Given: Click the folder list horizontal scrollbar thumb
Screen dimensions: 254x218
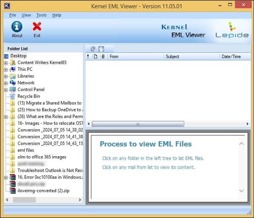Looking at the screenshot, I should 24,200.
